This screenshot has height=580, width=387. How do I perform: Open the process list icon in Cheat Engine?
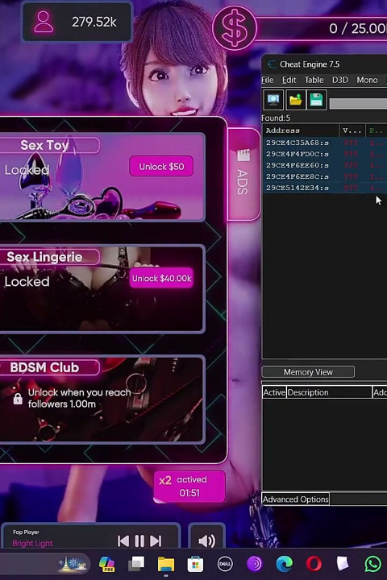[273, 100]
